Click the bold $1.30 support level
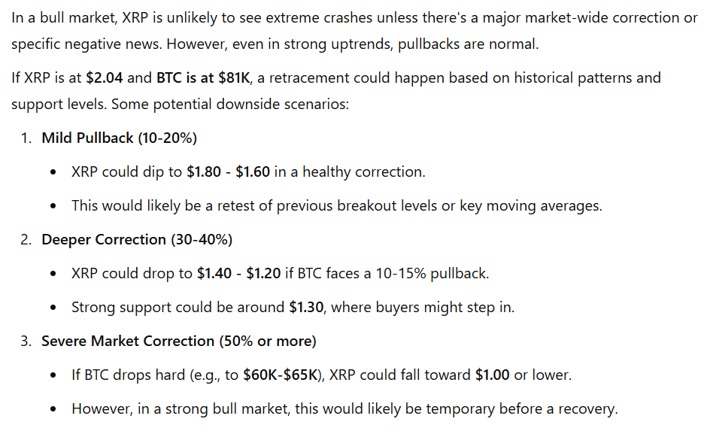This screenshot has width=704, height=434. tap(306, 308)
